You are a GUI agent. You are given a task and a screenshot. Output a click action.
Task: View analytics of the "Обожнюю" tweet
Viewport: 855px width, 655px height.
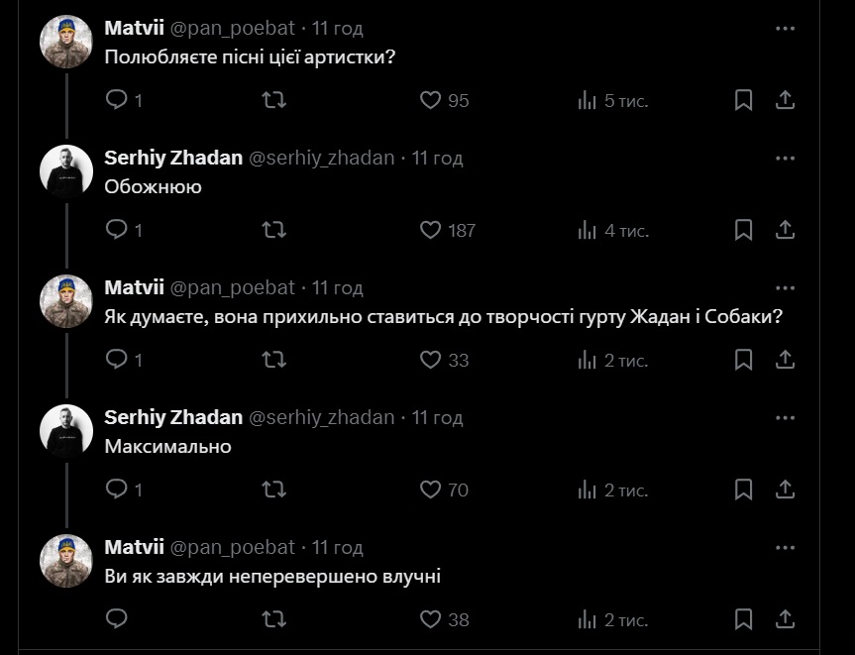588,230
